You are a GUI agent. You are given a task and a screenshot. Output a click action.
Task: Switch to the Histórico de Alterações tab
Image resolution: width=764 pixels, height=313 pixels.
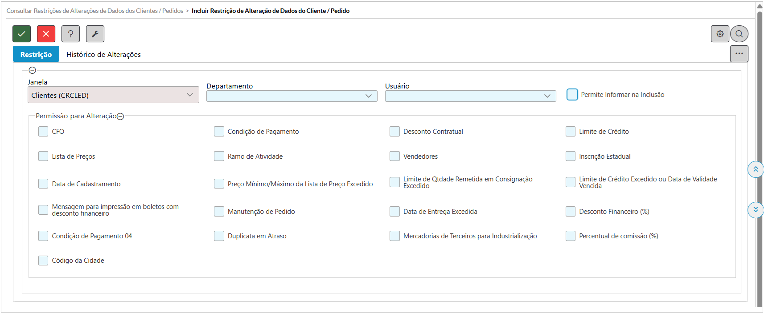(103, 55)
